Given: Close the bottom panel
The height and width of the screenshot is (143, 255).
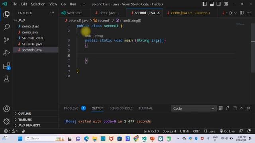Looking at the screenshot, I should pyautogui.click(x=249, y=108).
